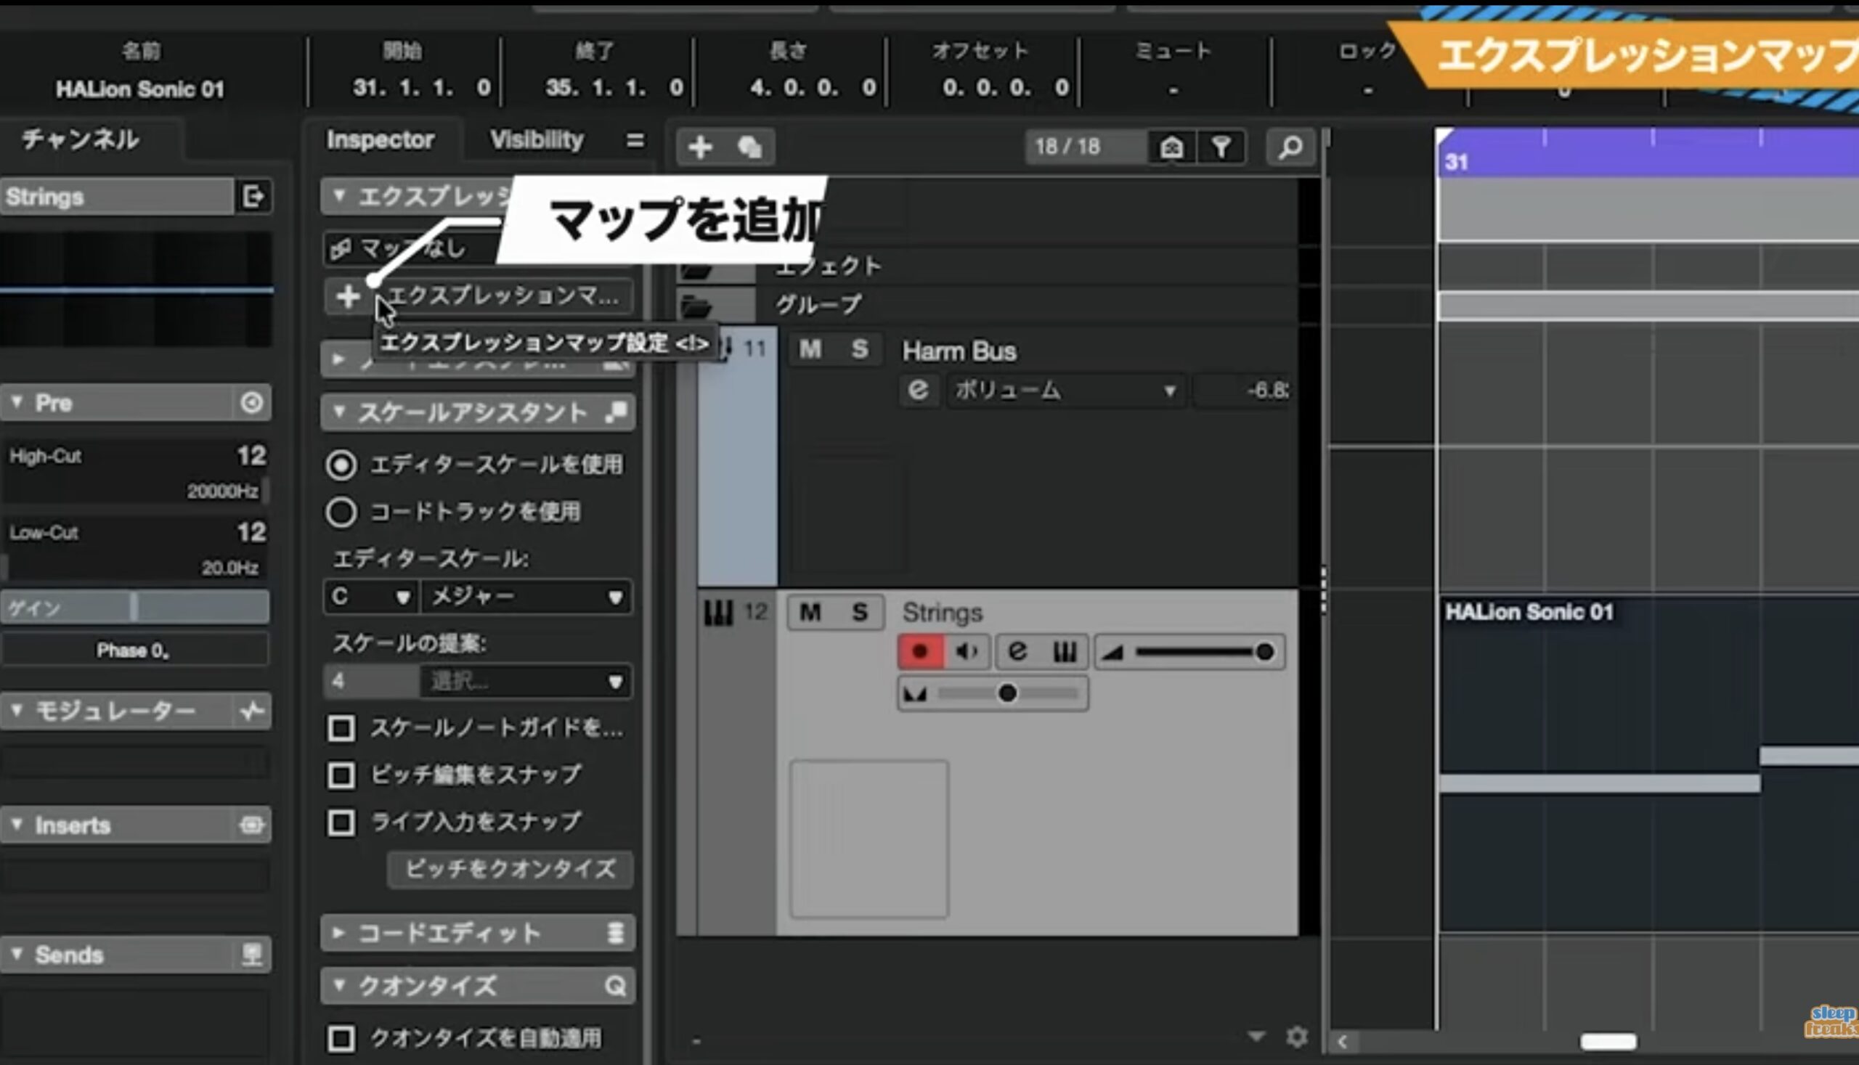Click the 'ピッチをクオンタイズ' button

[x=510, y=869]
